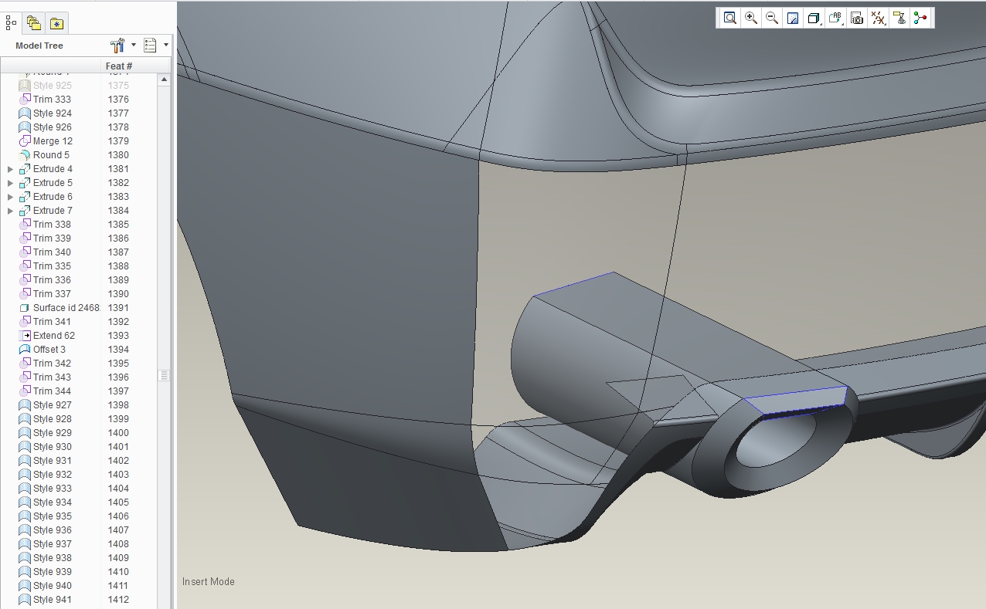
Task: Click the Style 931 feature icon
Action: click(x=25, y=461)
